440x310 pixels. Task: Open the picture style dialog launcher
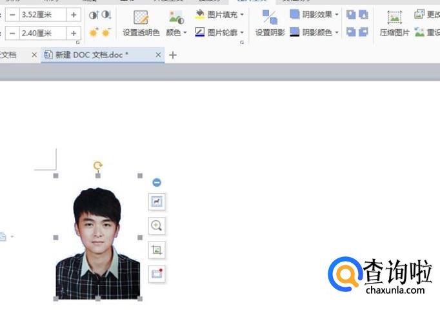241,43
